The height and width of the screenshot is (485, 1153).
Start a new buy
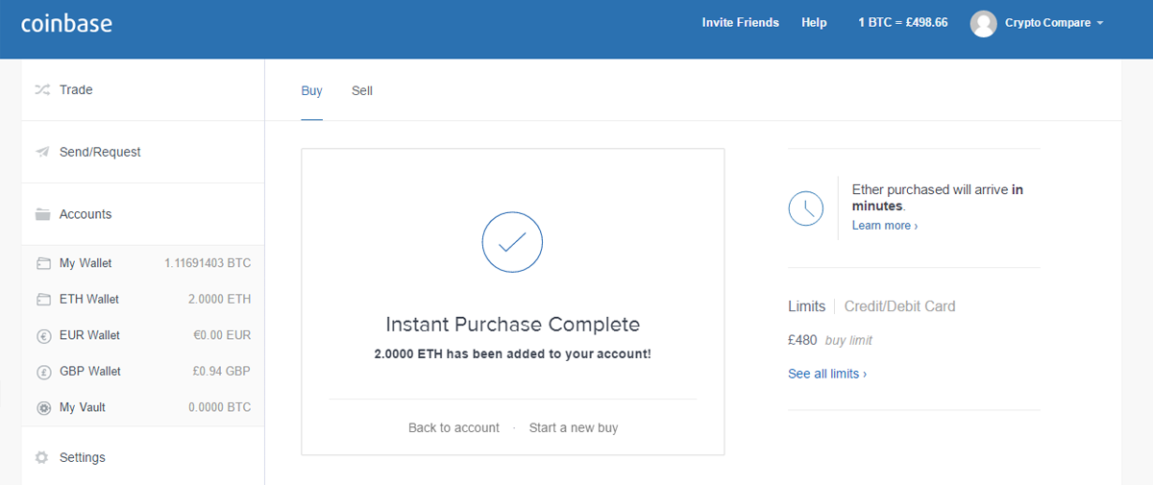[x=574, y=427]
